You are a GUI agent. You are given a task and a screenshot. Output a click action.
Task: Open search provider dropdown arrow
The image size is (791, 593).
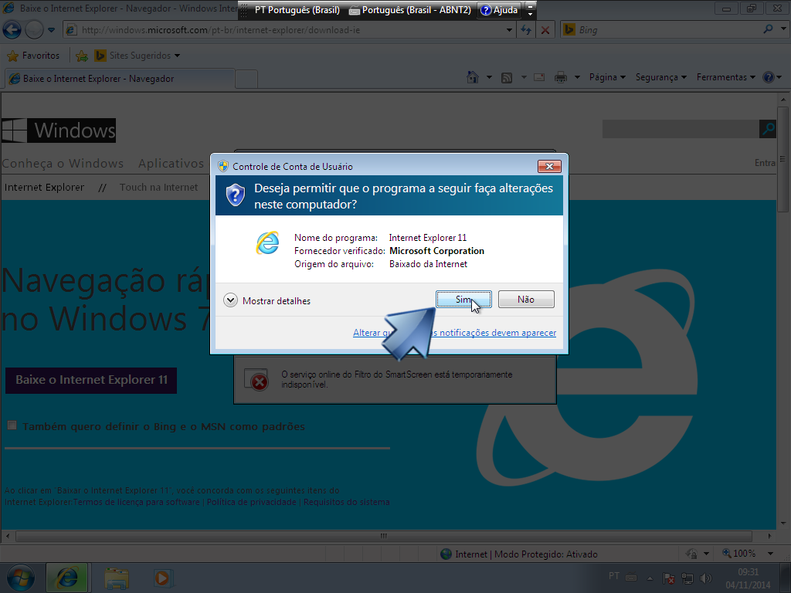point(783,29)
